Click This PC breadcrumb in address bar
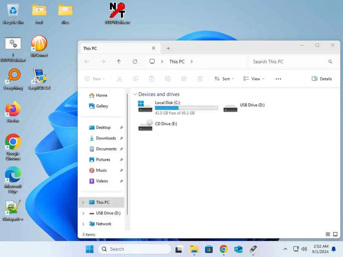 (x=177, y=62)
